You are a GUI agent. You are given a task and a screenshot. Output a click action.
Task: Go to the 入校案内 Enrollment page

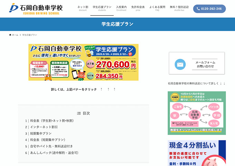click(121, 8)
